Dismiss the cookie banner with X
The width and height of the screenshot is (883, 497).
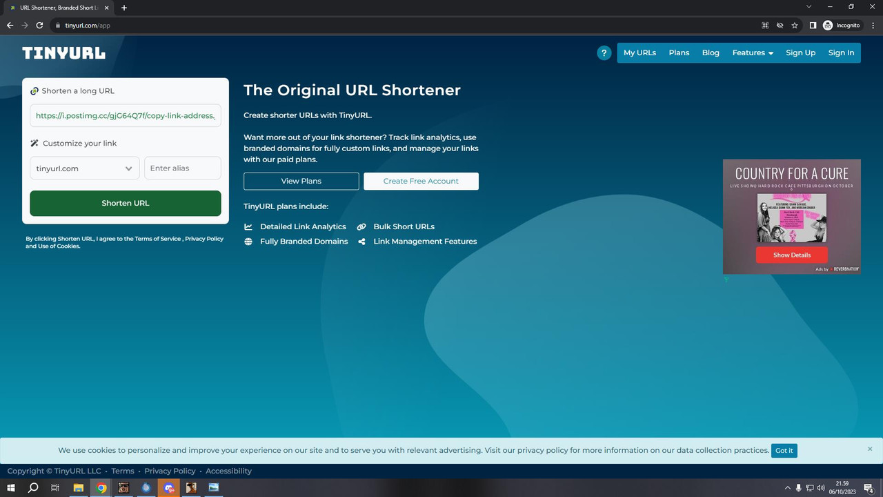870,449
